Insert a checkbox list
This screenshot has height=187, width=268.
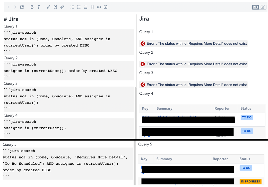click(85, 7)
